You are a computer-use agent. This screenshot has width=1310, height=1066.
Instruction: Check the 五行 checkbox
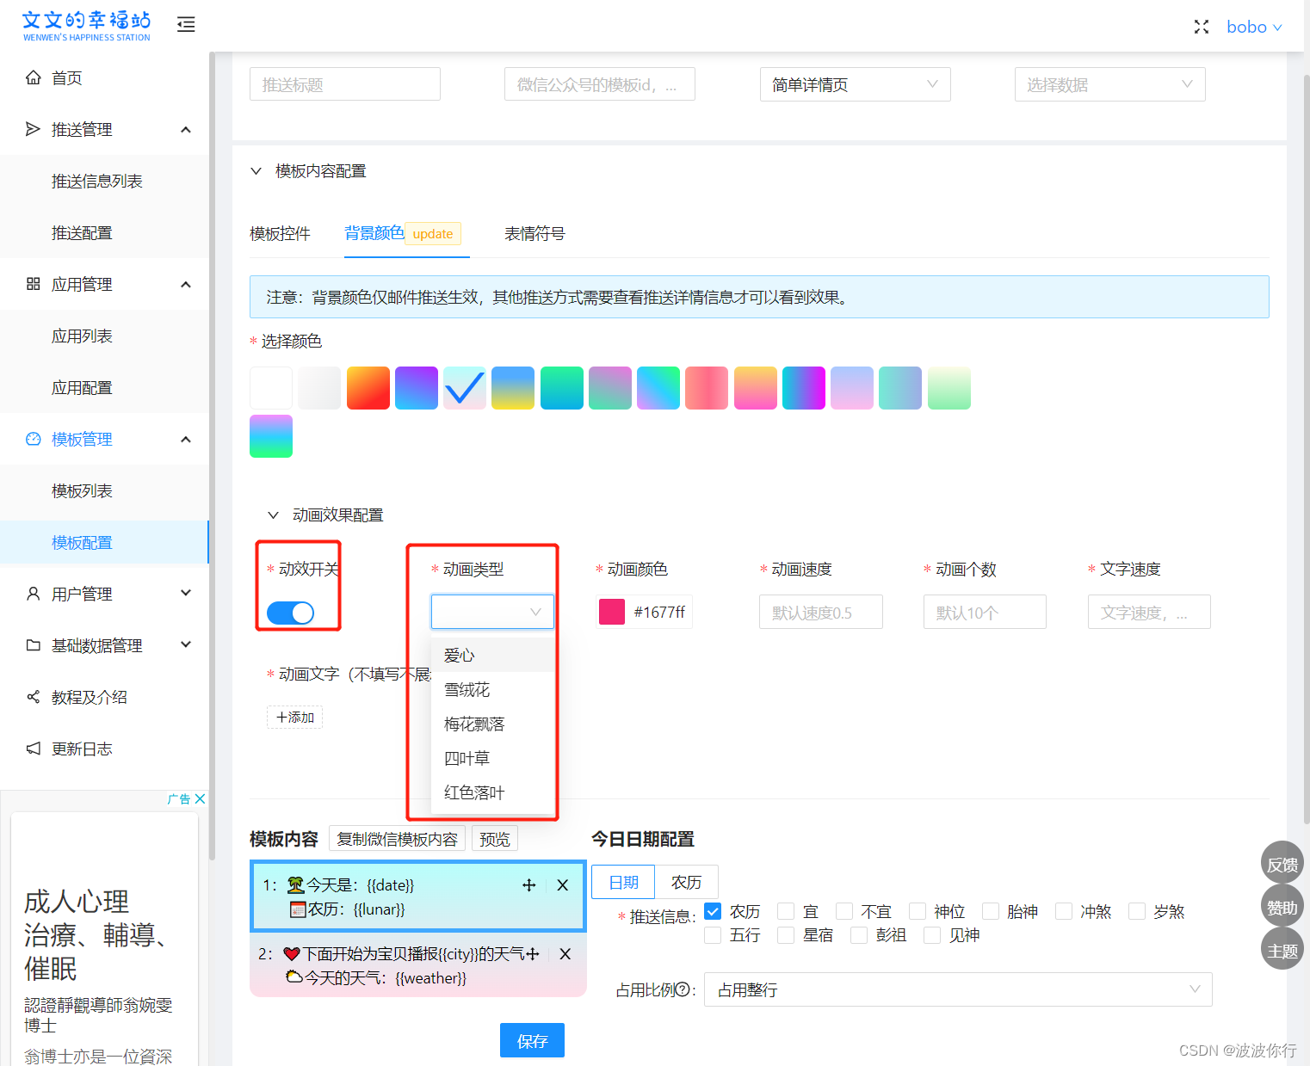pyautogui.click(x=713, y=935)
